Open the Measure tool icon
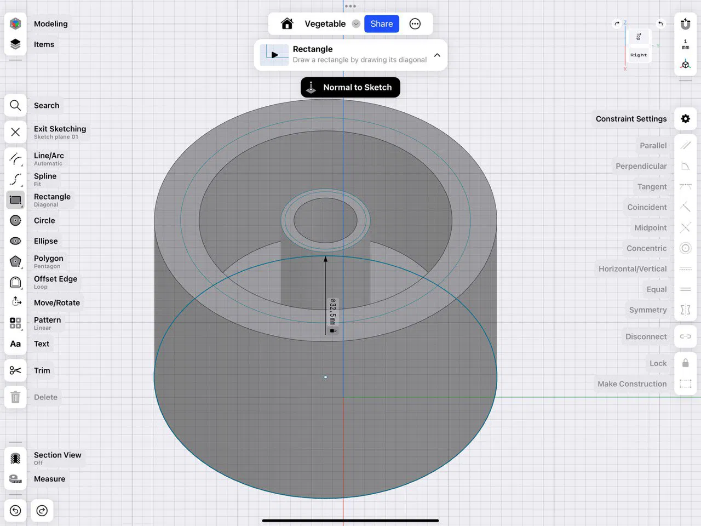The height and width of the screenshot is (526, 701). [x=15, y=479]
